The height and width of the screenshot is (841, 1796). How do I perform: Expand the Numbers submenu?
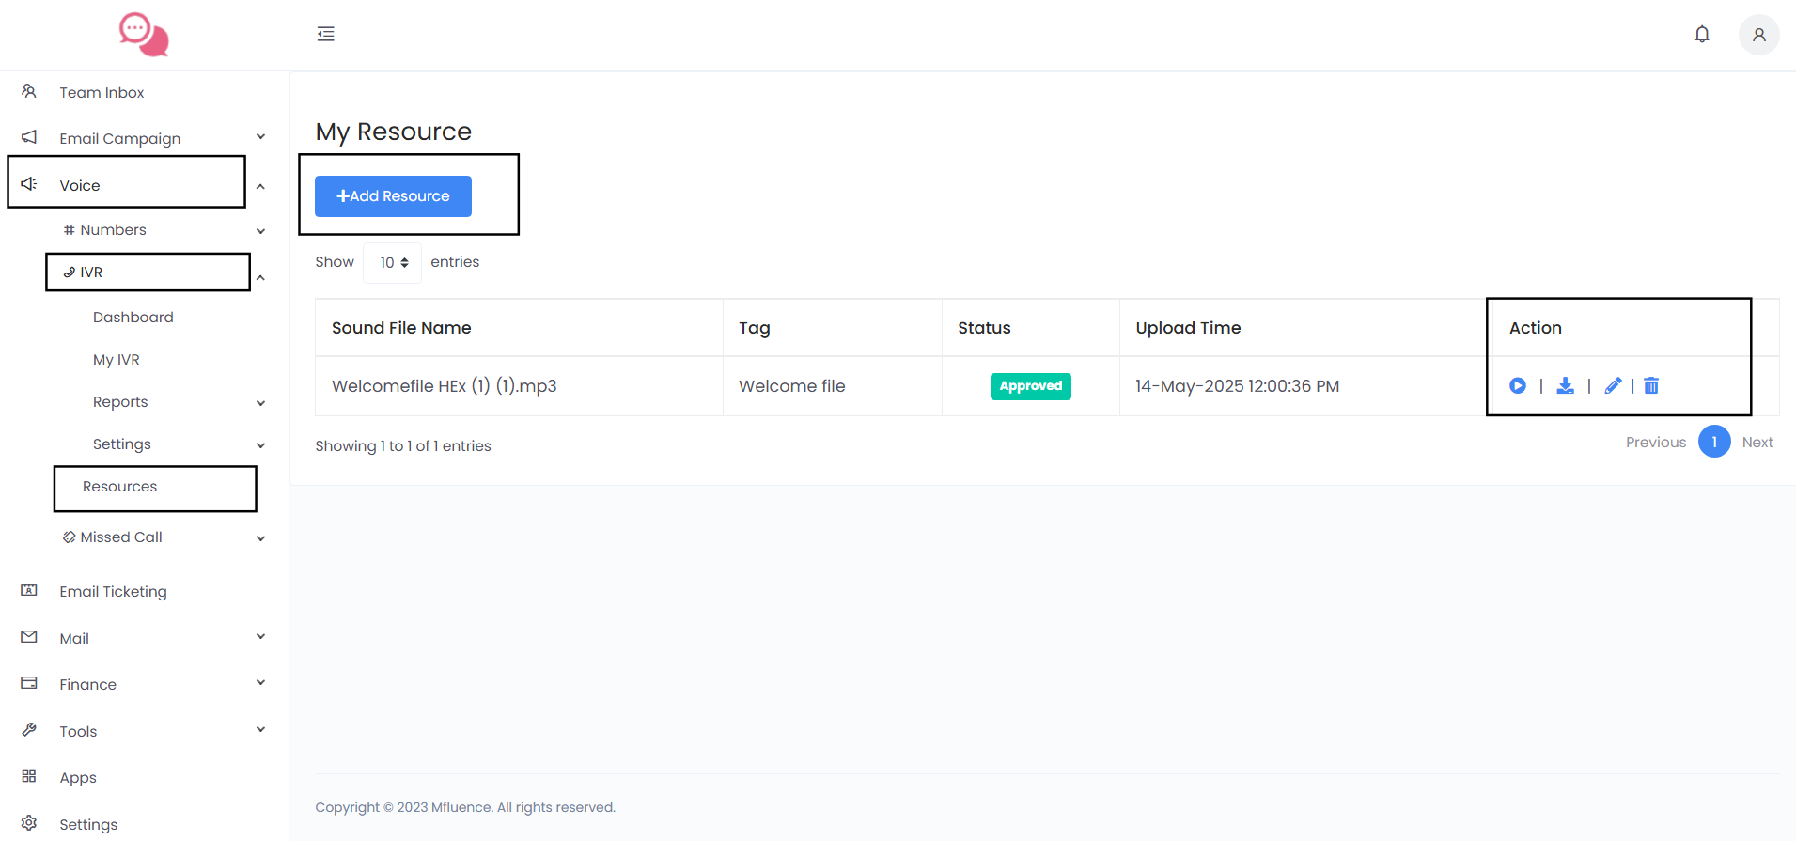(x=113, y=230)
